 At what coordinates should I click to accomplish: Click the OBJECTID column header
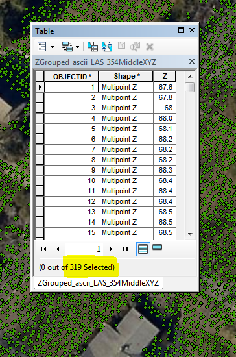(x=71, y=77)
